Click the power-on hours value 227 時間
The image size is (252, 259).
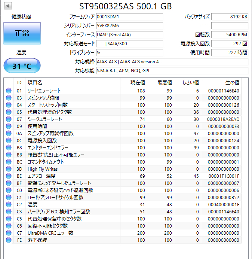[230, 53]
